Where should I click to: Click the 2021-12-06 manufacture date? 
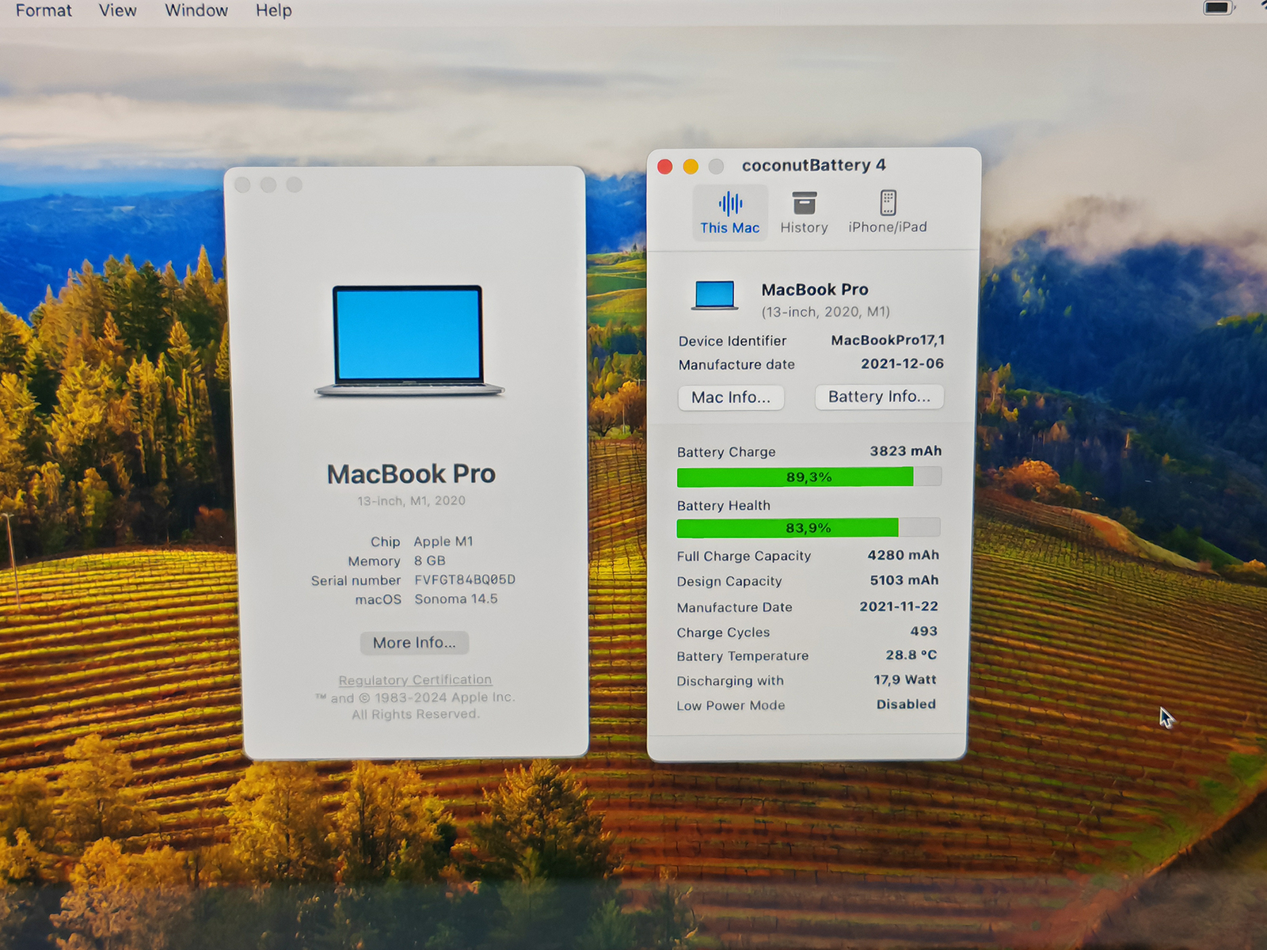coord(902,364)
